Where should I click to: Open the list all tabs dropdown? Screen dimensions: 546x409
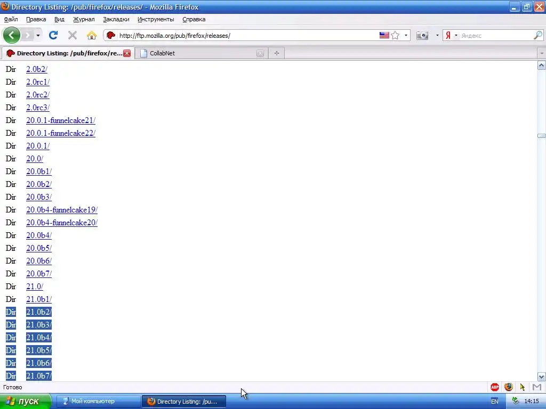tap(542, 53)
